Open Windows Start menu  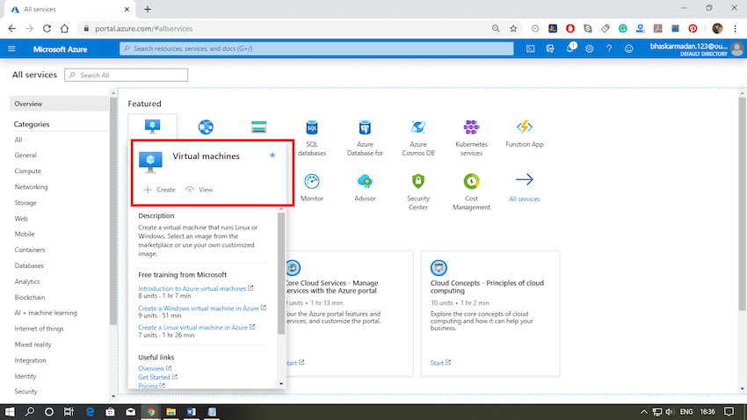coord(10,412)
